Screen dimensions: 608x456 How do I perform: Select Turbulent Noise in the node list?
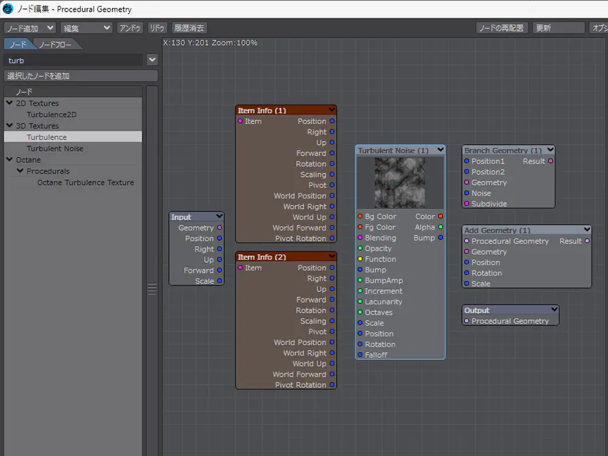[x=55, y=148]
